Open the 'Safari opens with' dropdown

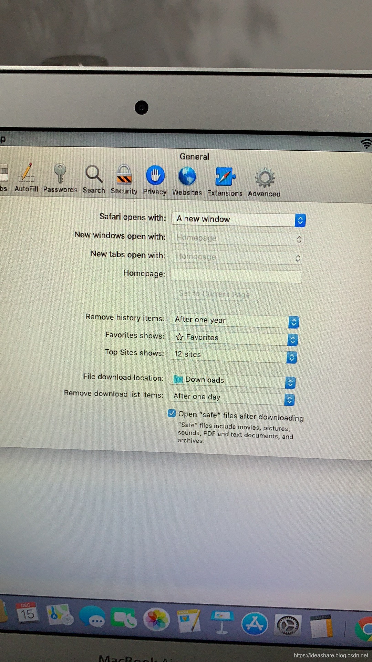pyautogui.click(x=238, y=219)
